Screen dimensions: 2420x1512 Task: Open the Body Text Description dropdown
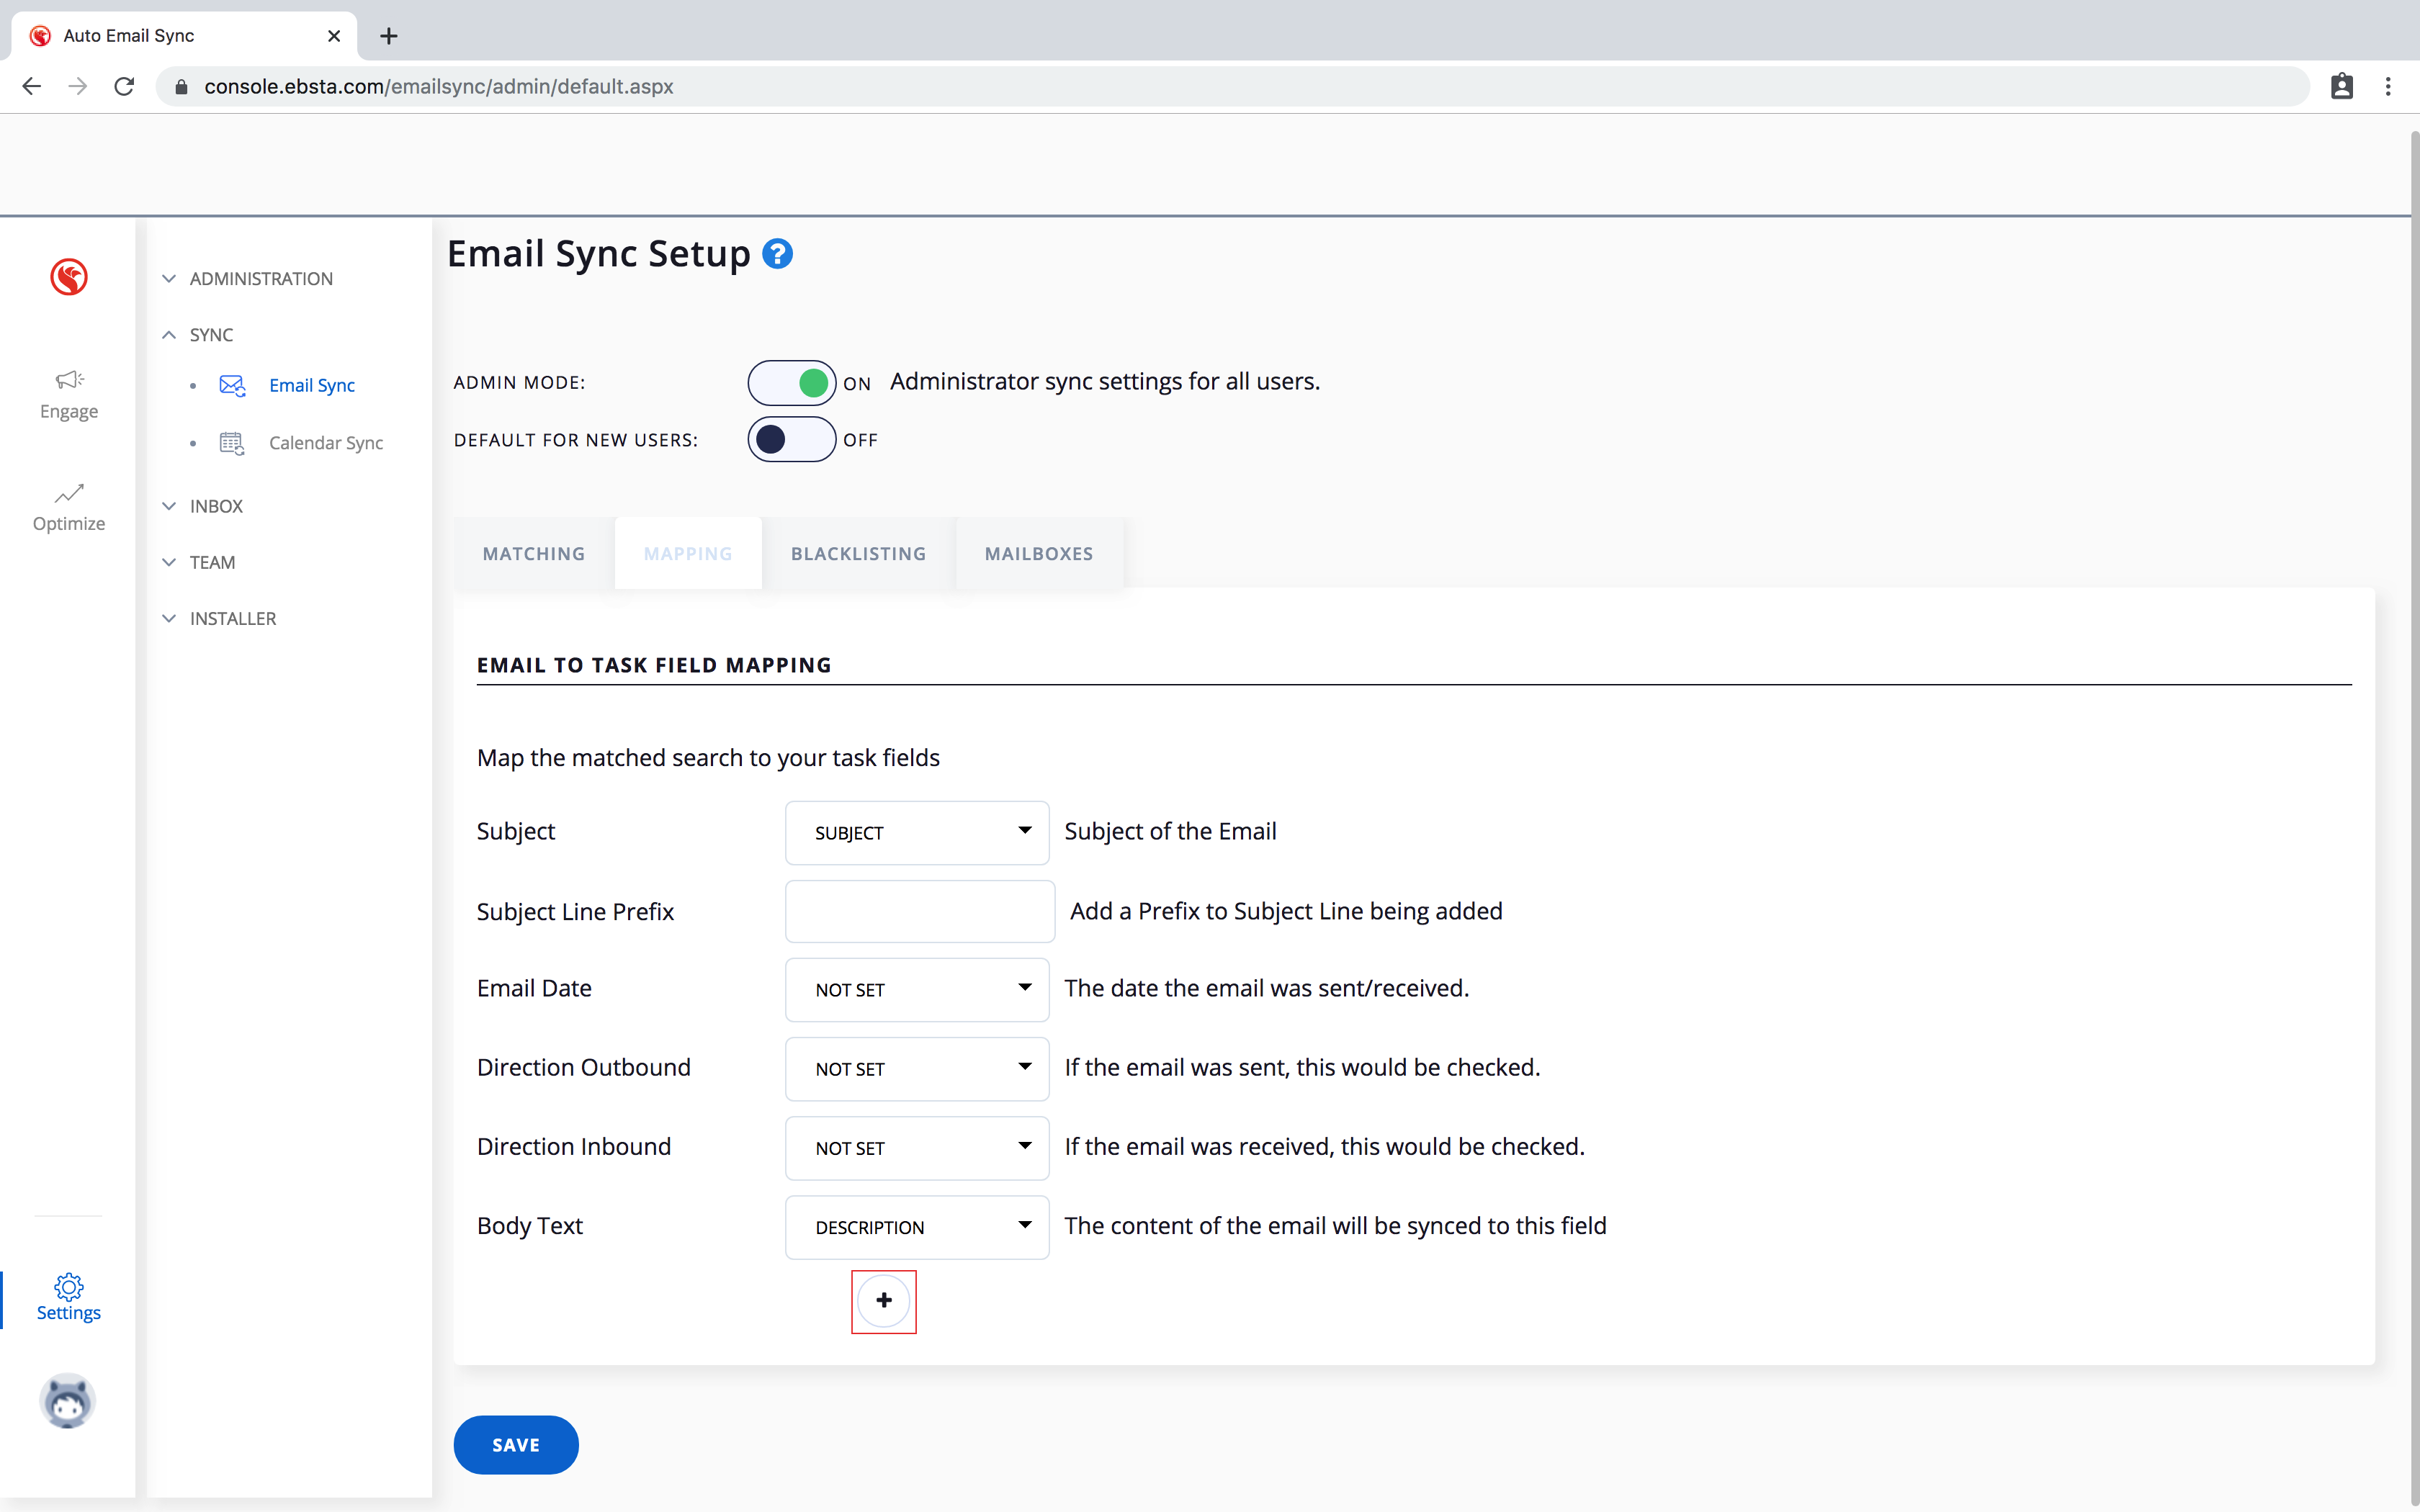point(916,1227)
